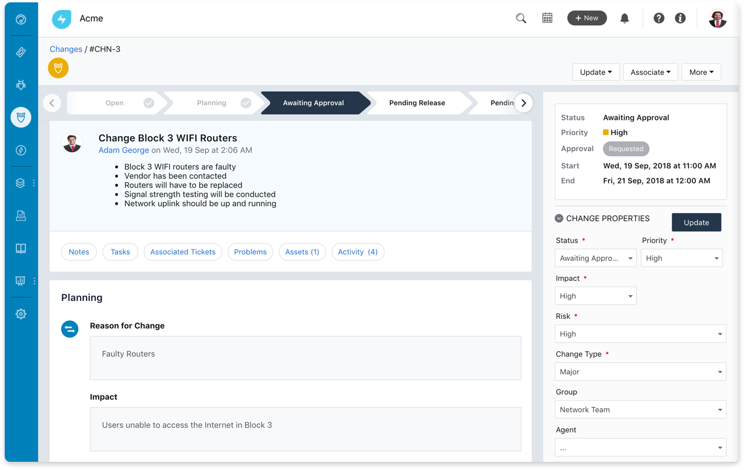Open the Activity (4) tab
The height and width of the screenshot is (470, 744).
[357, 252]
